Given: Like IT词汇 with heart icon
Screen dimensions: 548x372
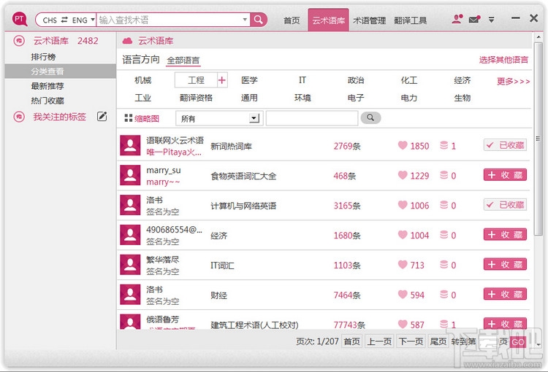Looking at the screenshot, I should 403,265.
